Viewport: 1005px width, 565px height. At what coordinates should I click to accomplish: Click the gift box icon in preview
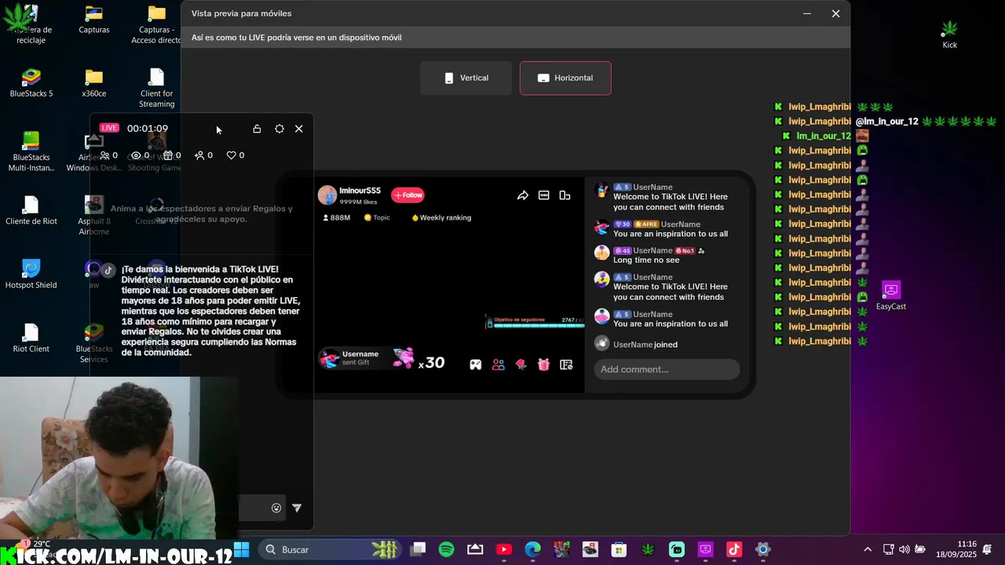click(543, 364)
